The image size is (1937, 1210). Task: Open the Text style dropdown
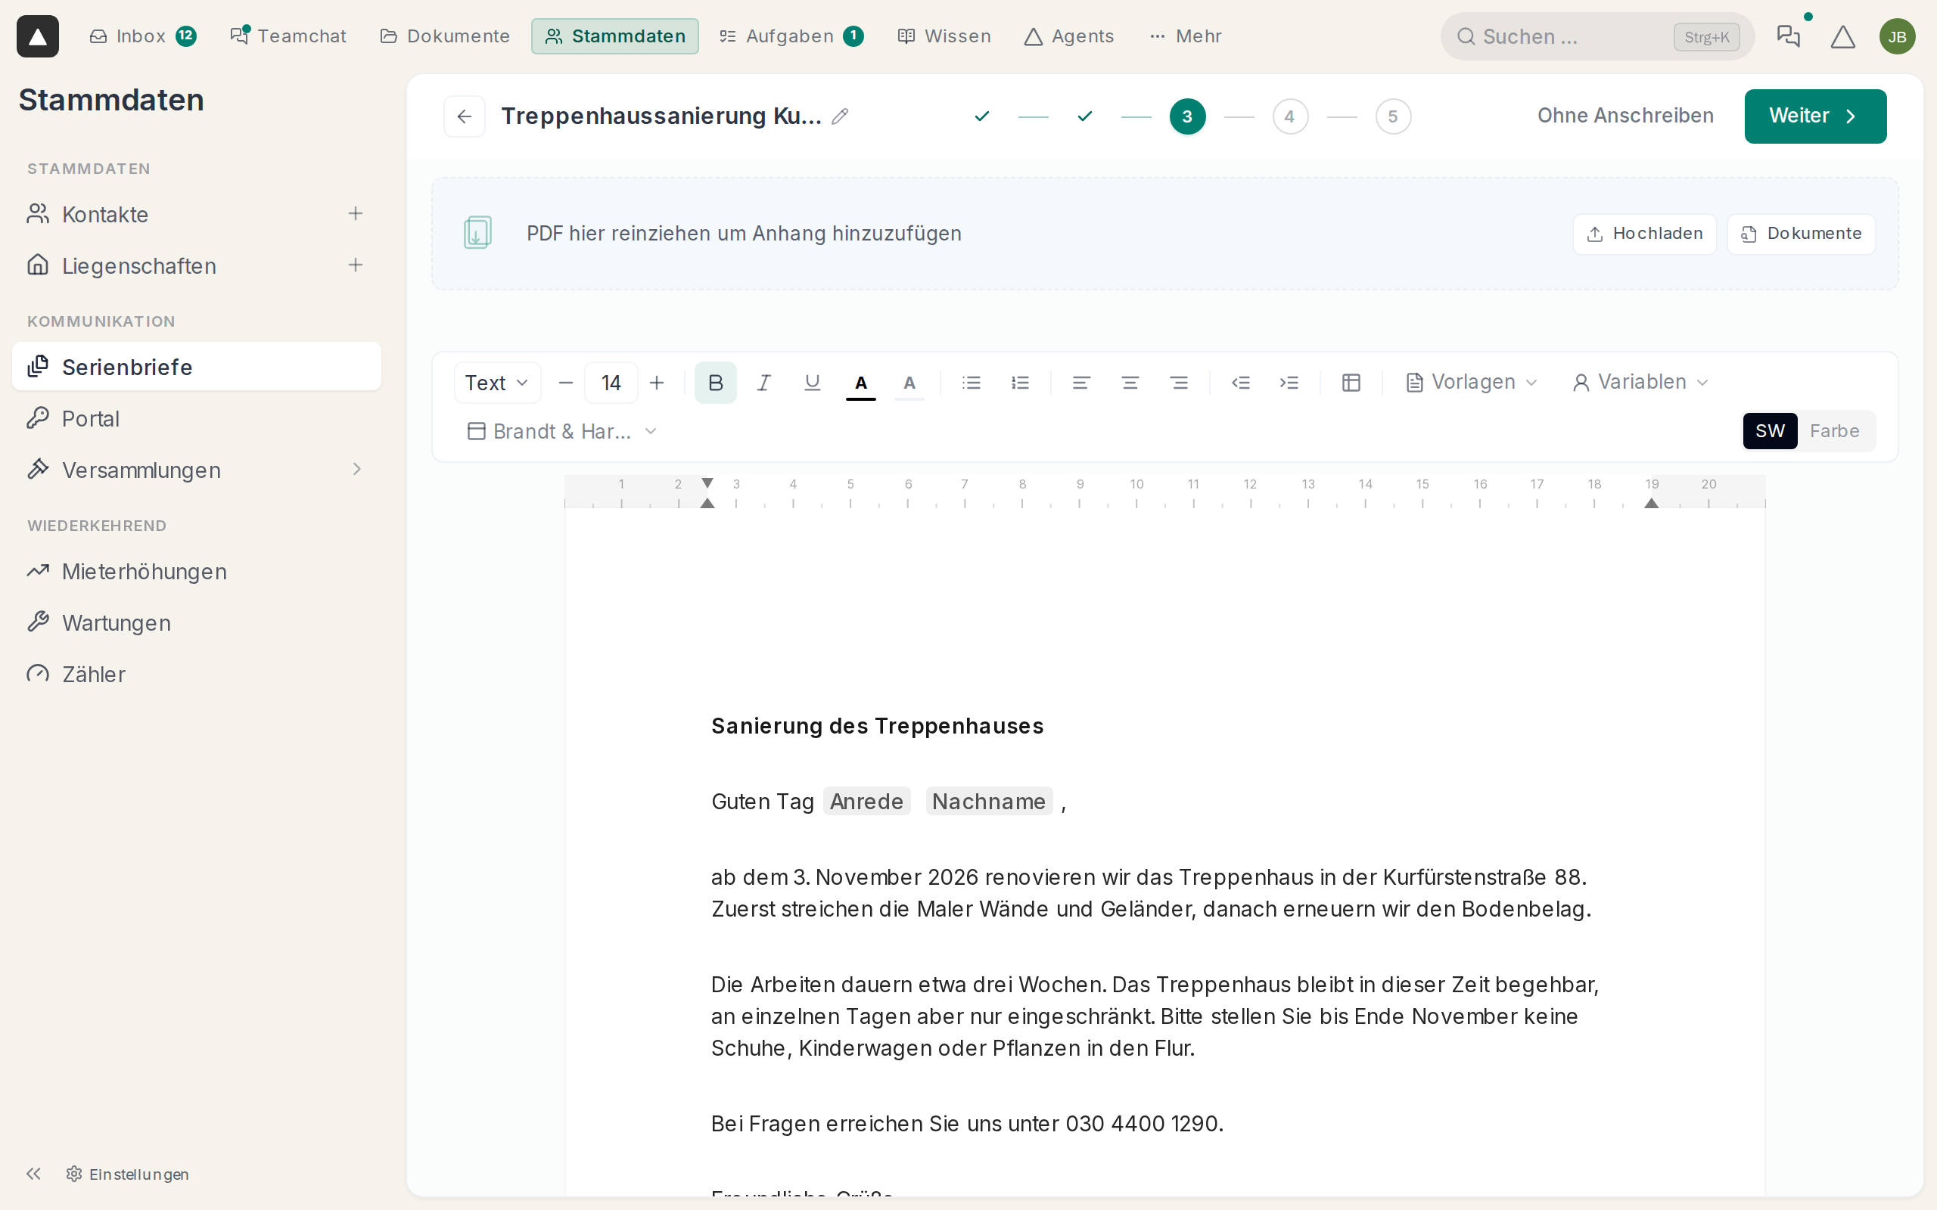[x=497, y=383]
